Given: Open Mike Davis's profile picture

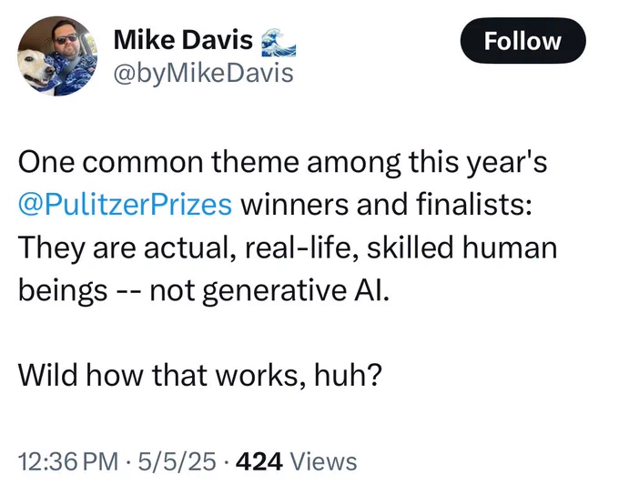Looking at the screenshot, I should [x=57, y=56].
